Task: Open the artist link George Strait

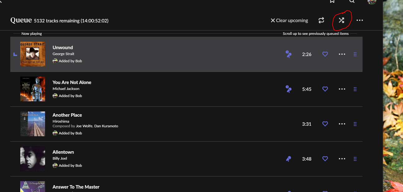Action: pos(63,54)
